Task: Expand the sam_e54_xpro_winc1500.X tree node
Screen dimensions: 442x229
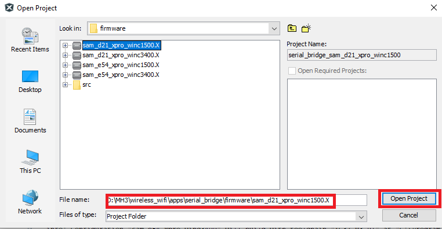Action: point(65,65)
